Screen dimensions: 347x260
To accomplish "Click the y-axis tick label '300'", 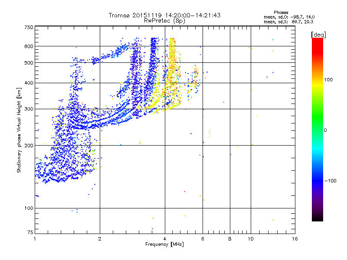I will tap(29, 109).
